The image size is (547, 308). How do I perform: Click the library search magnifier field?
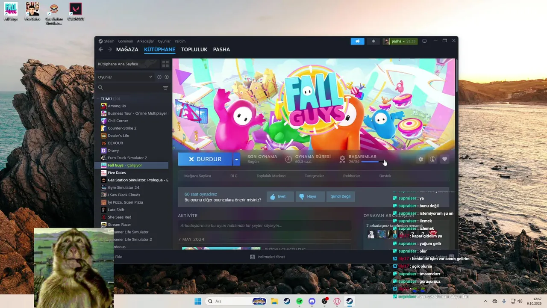pyautogui.click(x=129, y=88)
